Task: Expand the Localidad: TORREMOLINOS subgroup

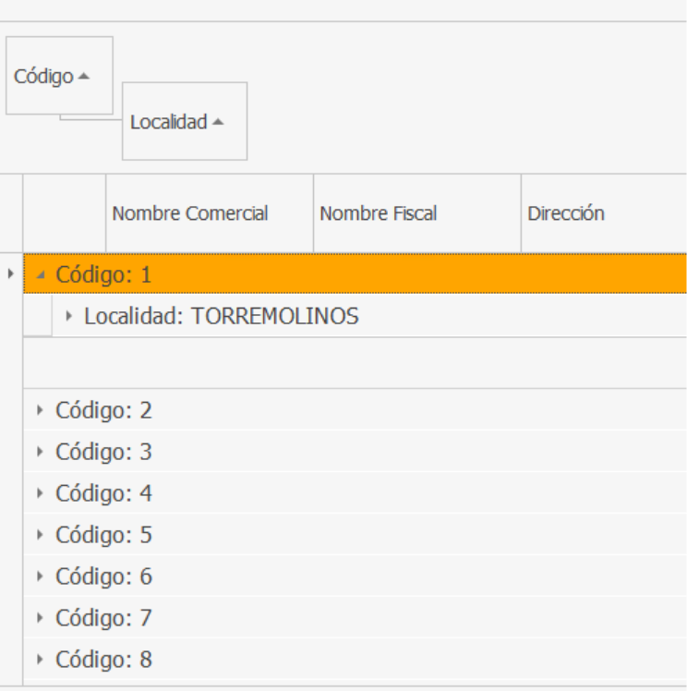Action: [x=68, y=317]
